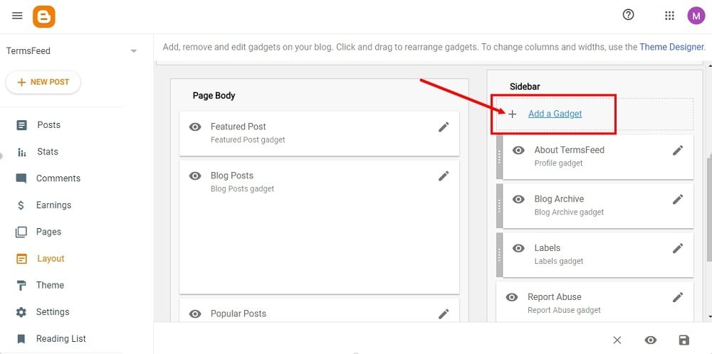Click the Pages stacked icon
Image resolution: width=712 pixels, height=354 pixels.
point(21,232)
